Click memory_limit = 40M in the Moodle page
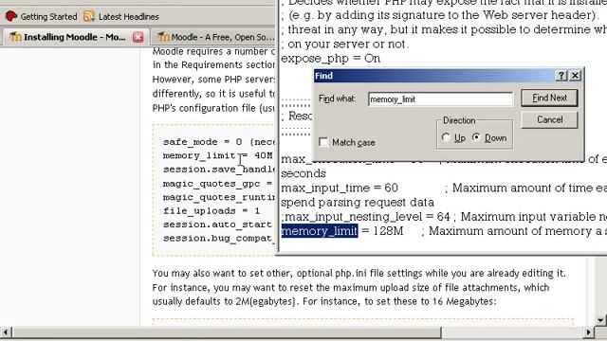The image size is (607, 341). [217, 155]
